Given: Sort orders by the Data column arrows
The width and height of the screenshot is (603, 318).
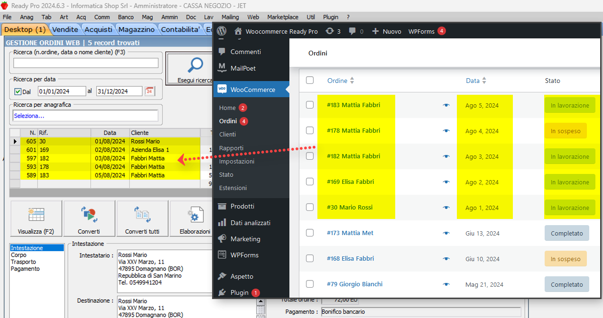Looking at the screenshot, I should pos(484,81).
